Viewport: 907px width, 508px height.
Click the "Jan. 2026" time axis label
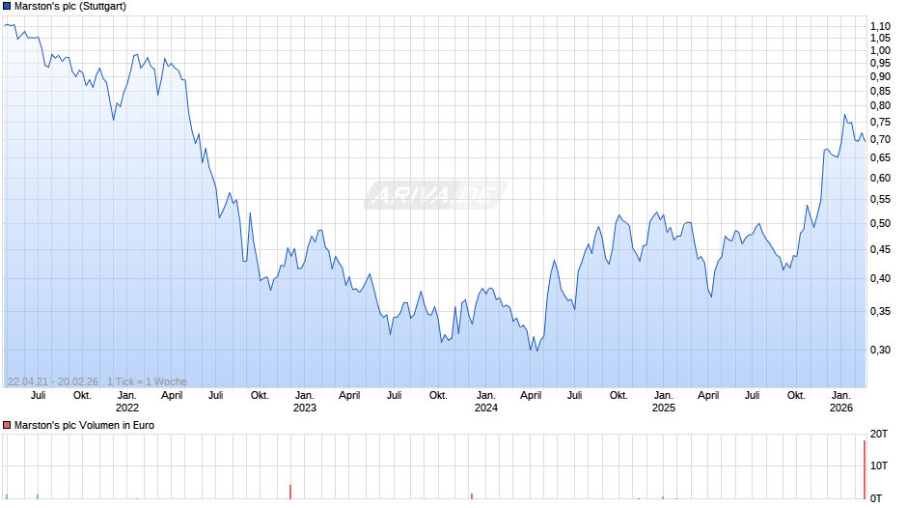tap(841, 402)
